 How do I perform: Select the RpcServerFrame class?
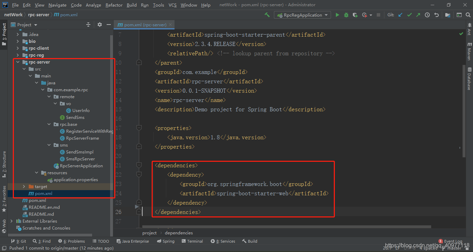point(82,138)
